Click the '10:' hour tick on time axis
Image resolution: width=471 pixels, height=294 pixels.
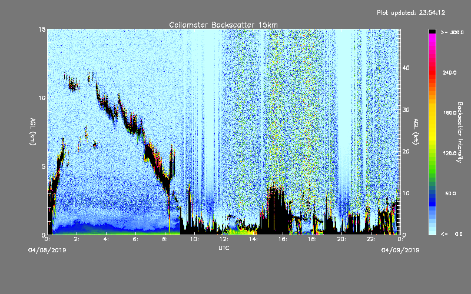click(x=194, y=239)
